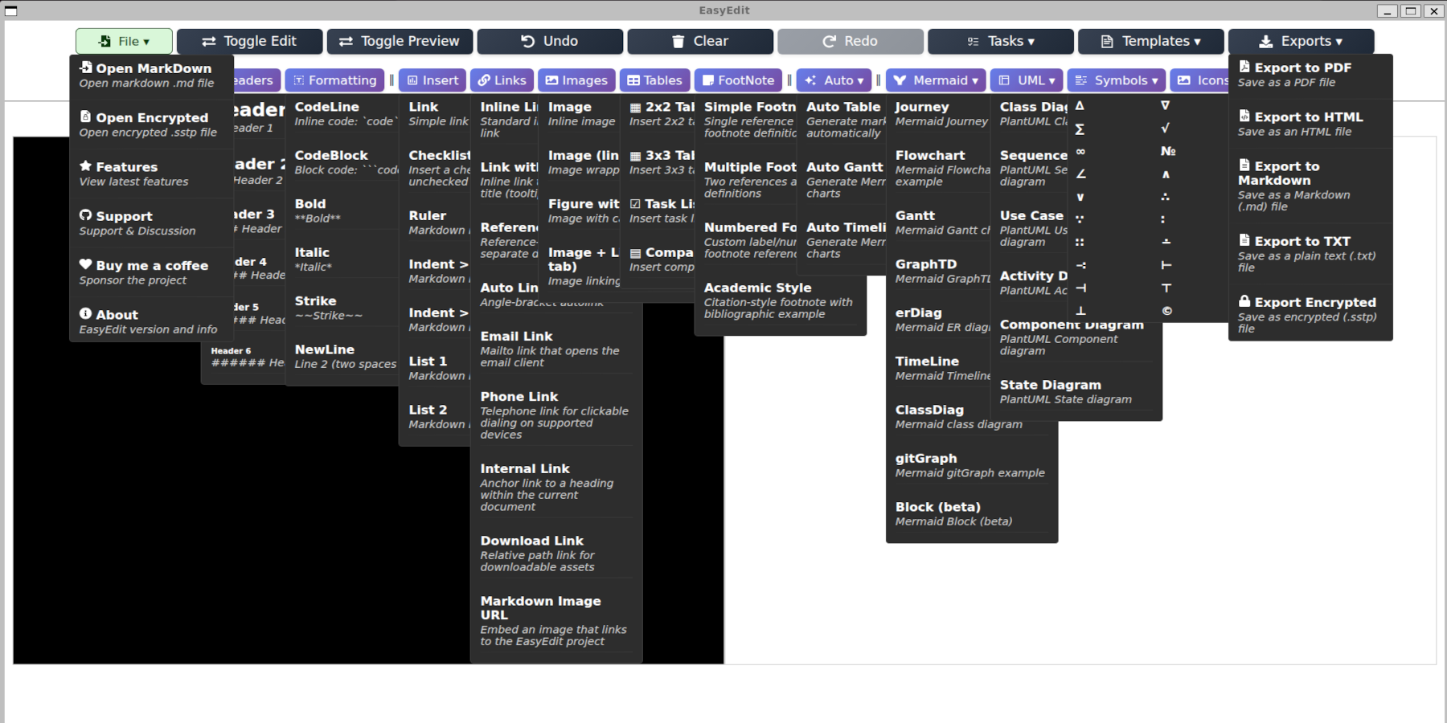Image resolution: width=1447 pixels, height=723 pixels.
Task: Choose Export to PDF
Action: pyautogui.click(x=1310, y=75)
